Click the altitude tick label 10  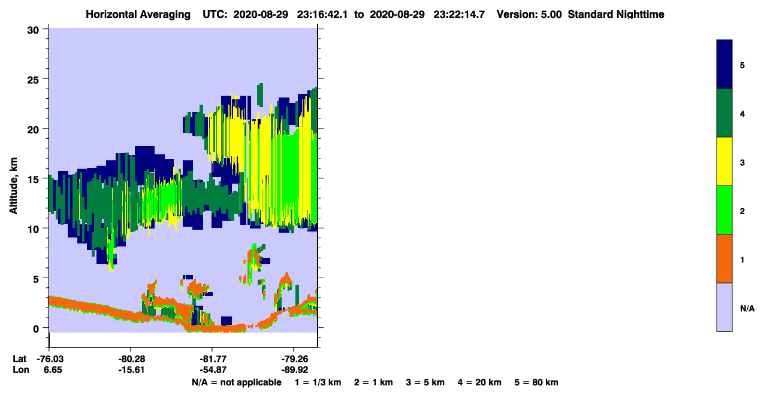(x=34, y=229)
